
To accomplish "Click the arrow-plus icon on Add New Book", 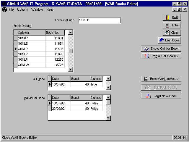I will (148, 96).
